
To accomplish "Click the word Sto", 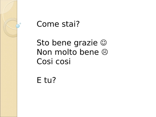I will [x=43, y=43].
